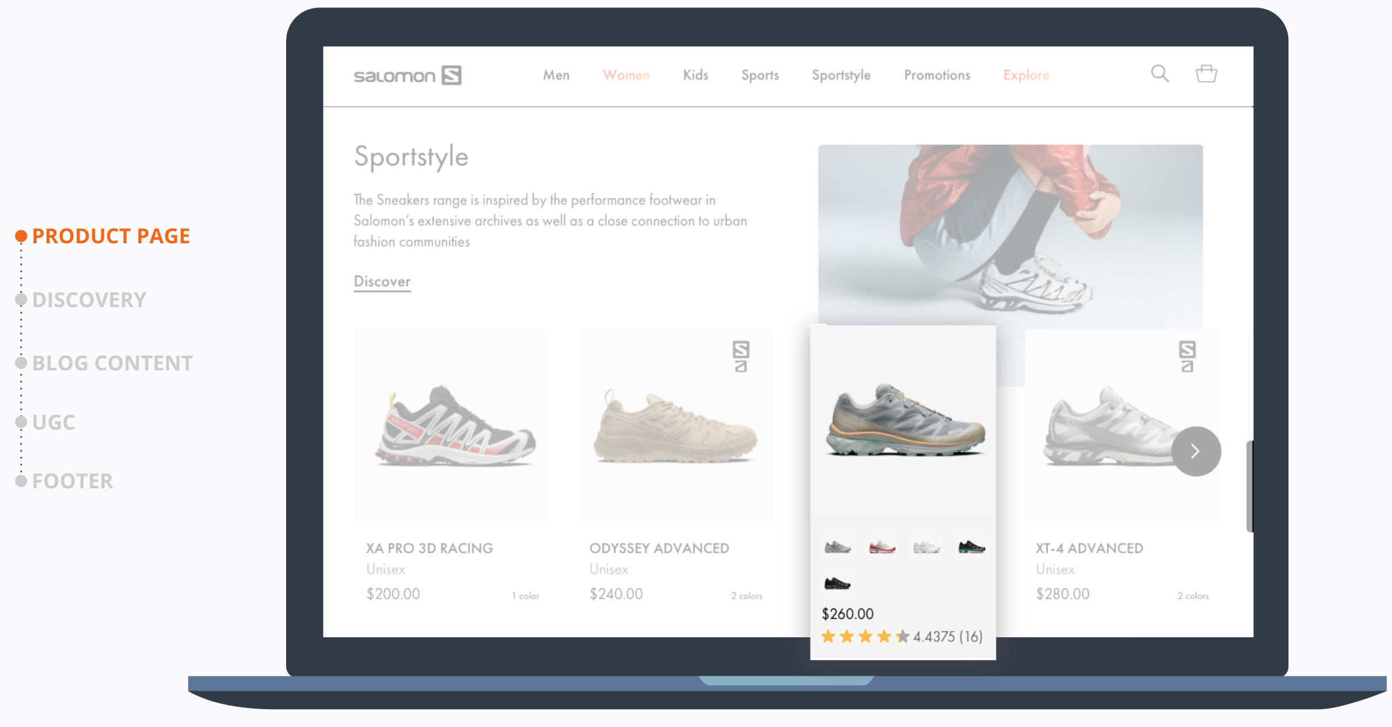Viewport: 1392px width, 727px height.
Task: Click the star rating 4.4375 (16)
Action: [x=902, y=637]
